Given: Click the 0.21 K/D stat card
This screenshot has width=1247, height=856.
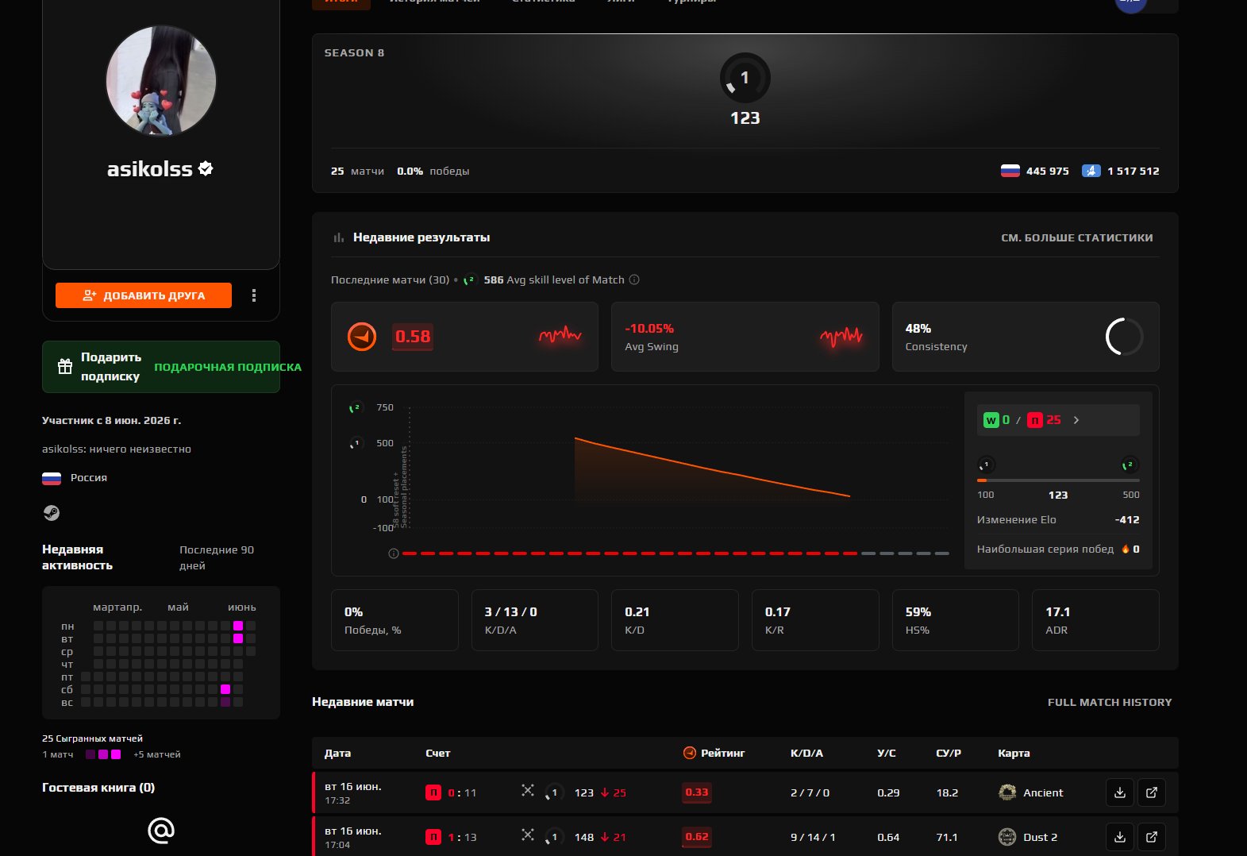Looking at the screenshot, I should tap(675, 620).
